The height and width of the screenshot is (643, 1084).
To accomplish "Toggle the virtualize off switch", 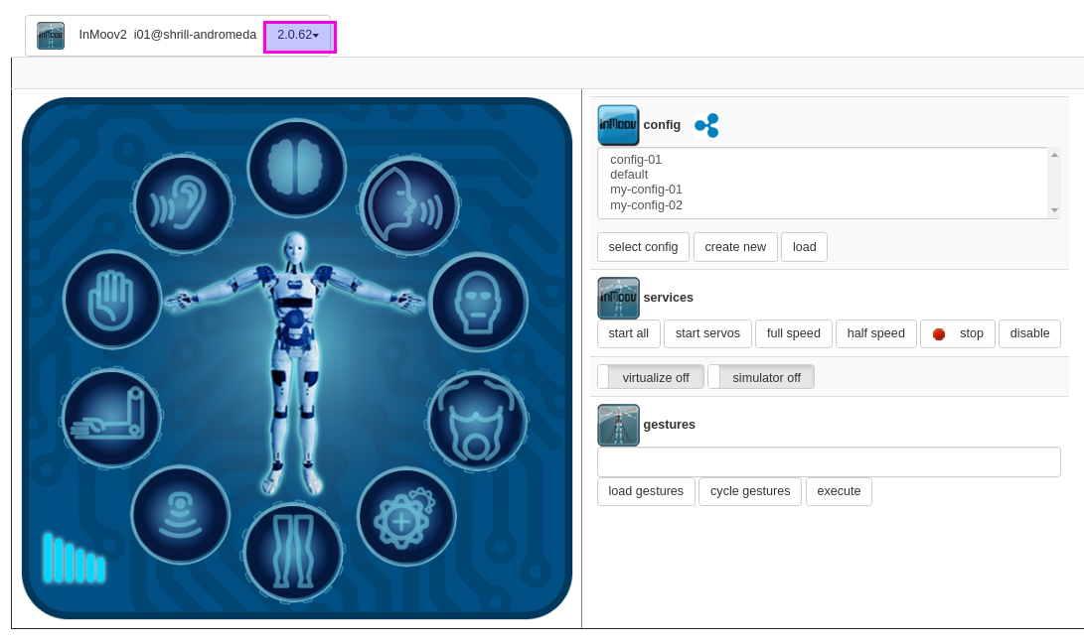I will [x=651, y=377].
